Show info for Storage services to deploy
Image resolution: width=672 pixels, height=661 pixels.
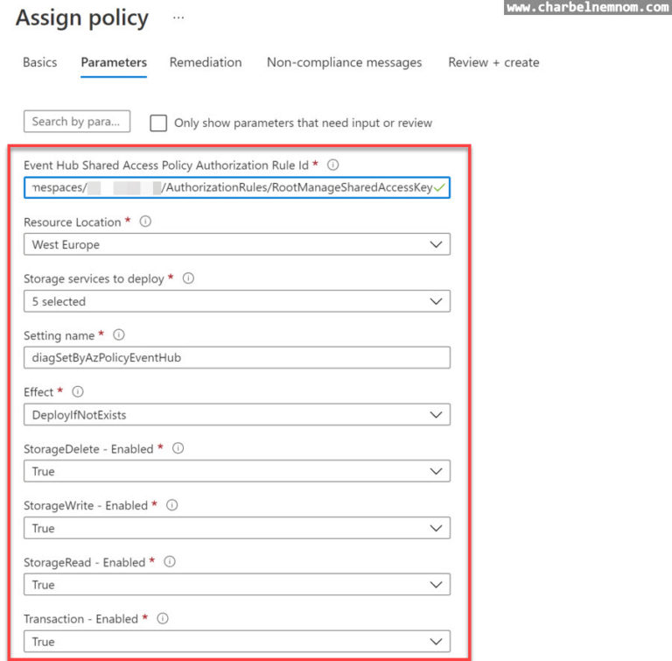coord(188,278)
